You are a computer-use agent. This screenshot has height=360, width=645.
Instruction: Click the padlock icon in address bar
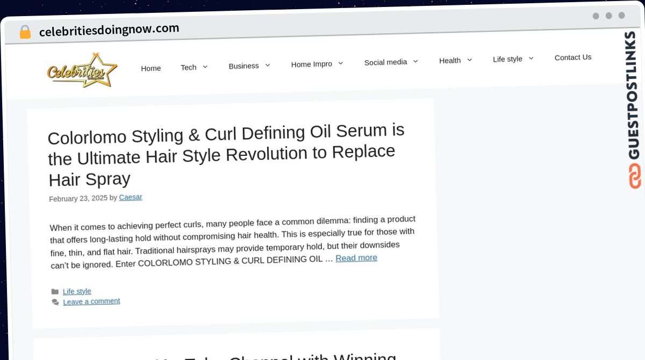(25, 32)
